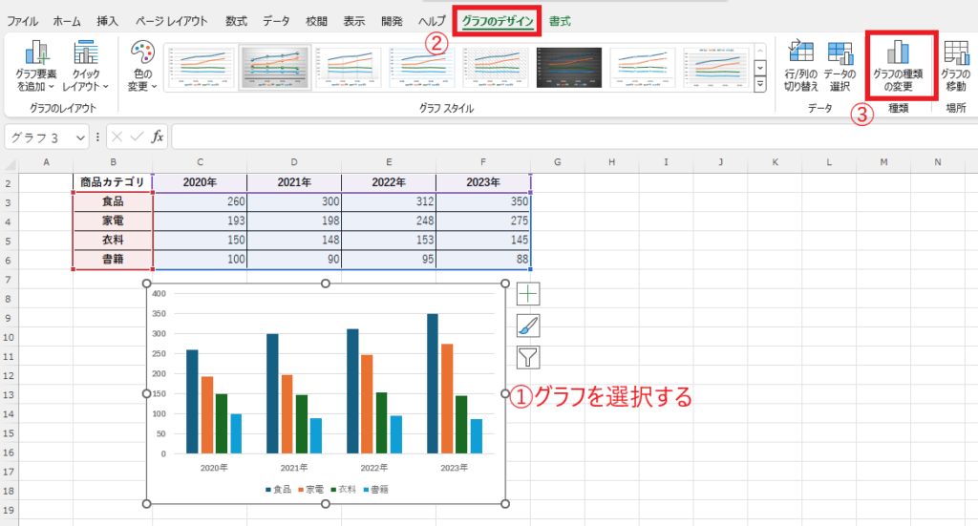Click the chart styles gallery down arrow

tap(759, 68)
